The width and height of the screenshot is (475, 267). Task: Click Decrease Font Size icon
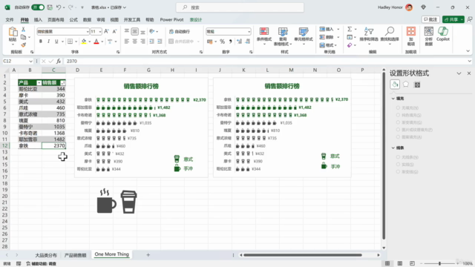[x=114, y=31]
